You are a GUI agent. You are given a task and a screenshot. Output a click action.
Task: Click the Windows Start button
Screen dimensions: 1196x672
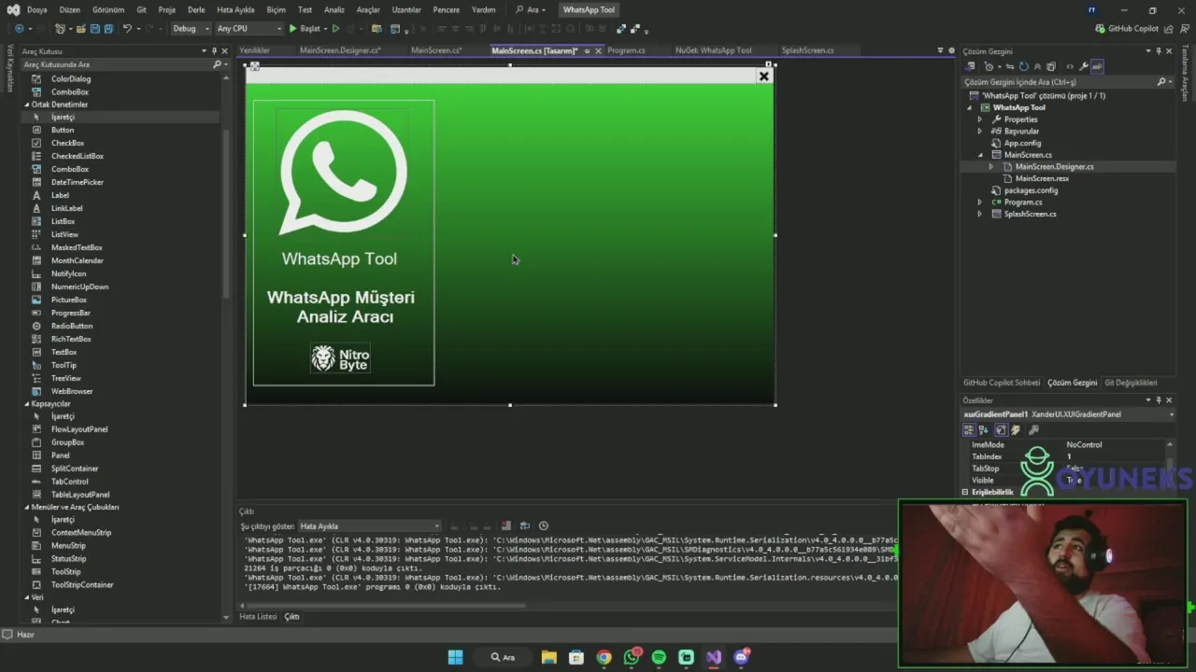[x=455, y=657]
